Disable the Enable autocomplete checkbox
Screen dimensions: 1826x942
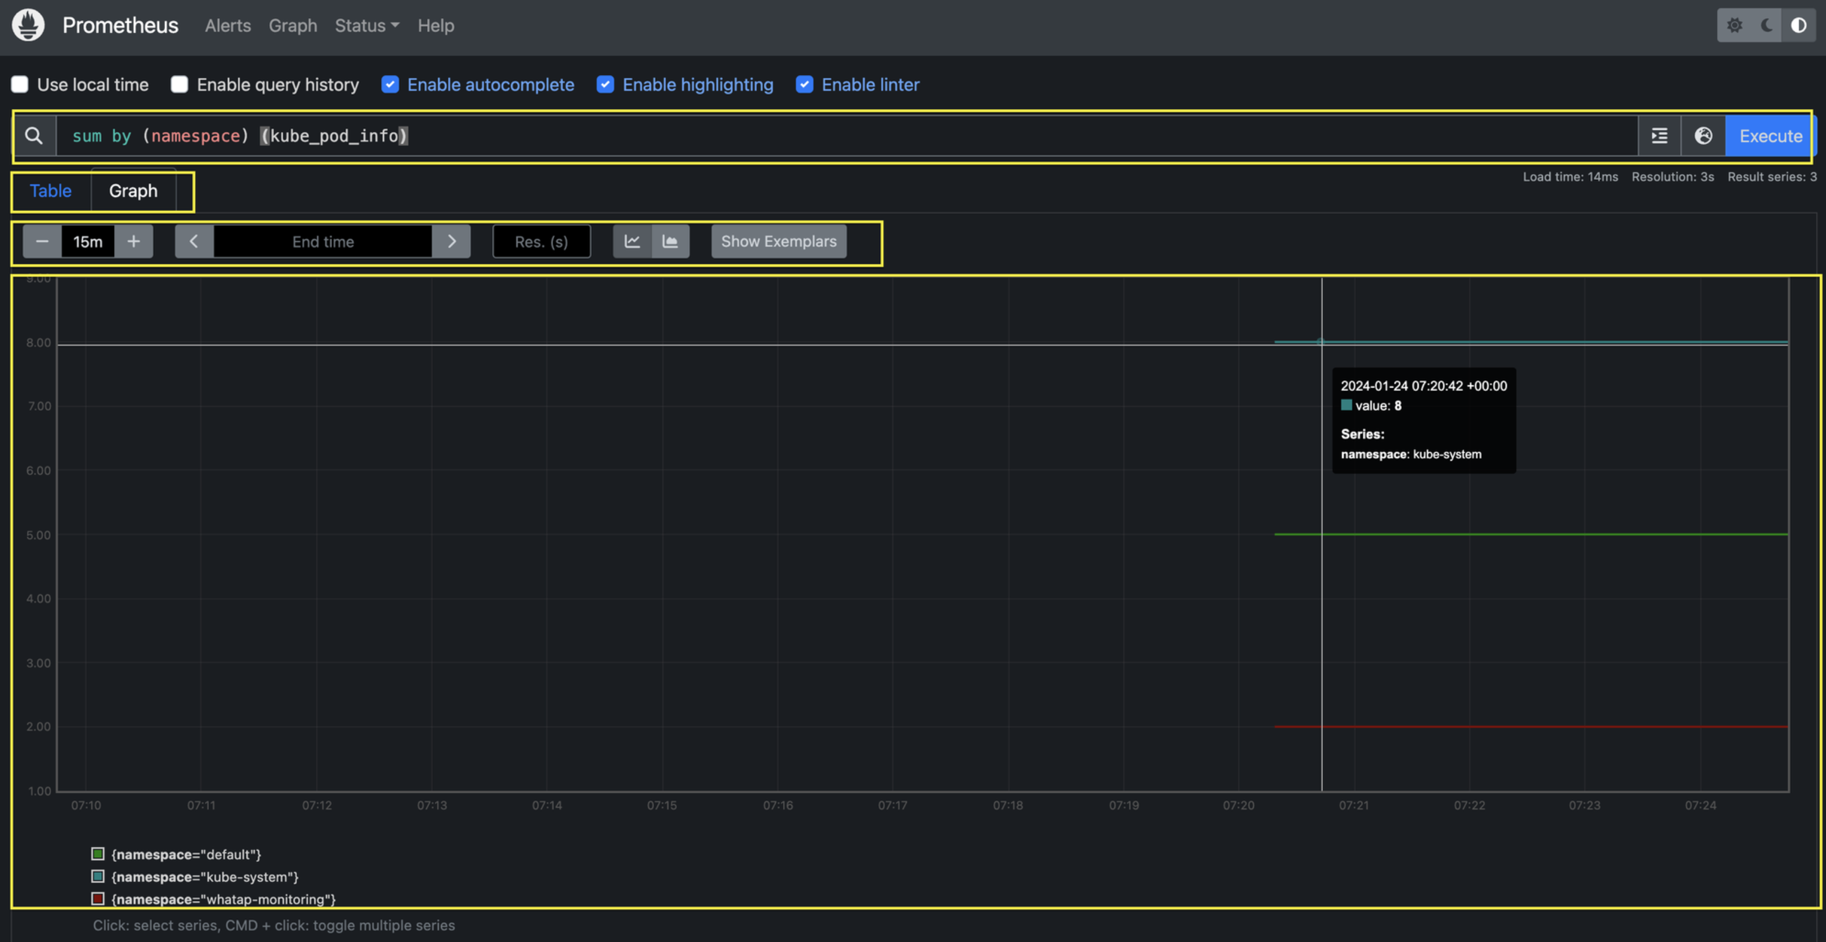[x=390, y=85]
